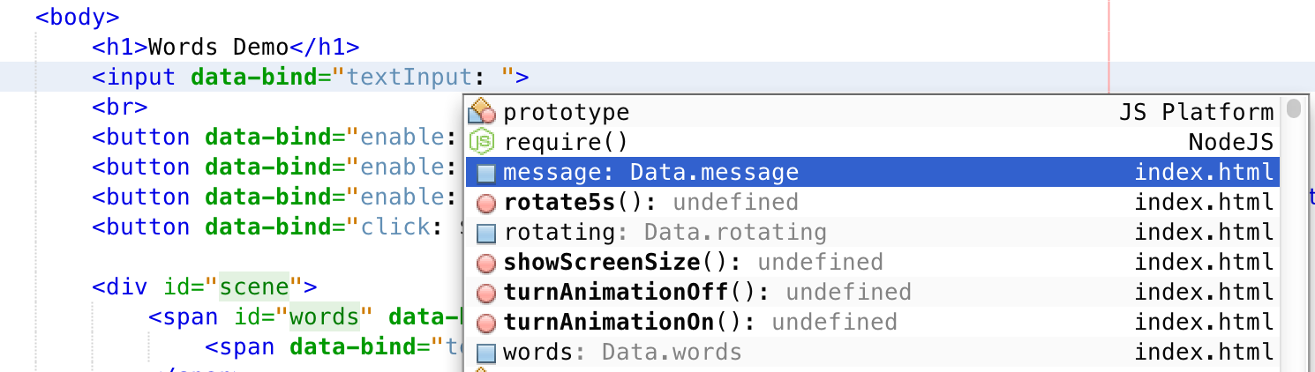Select the words: Data.words suggestion
The height and width of the screenshot is (372, 1315).
pyautogui.click(x=622, y=353)
